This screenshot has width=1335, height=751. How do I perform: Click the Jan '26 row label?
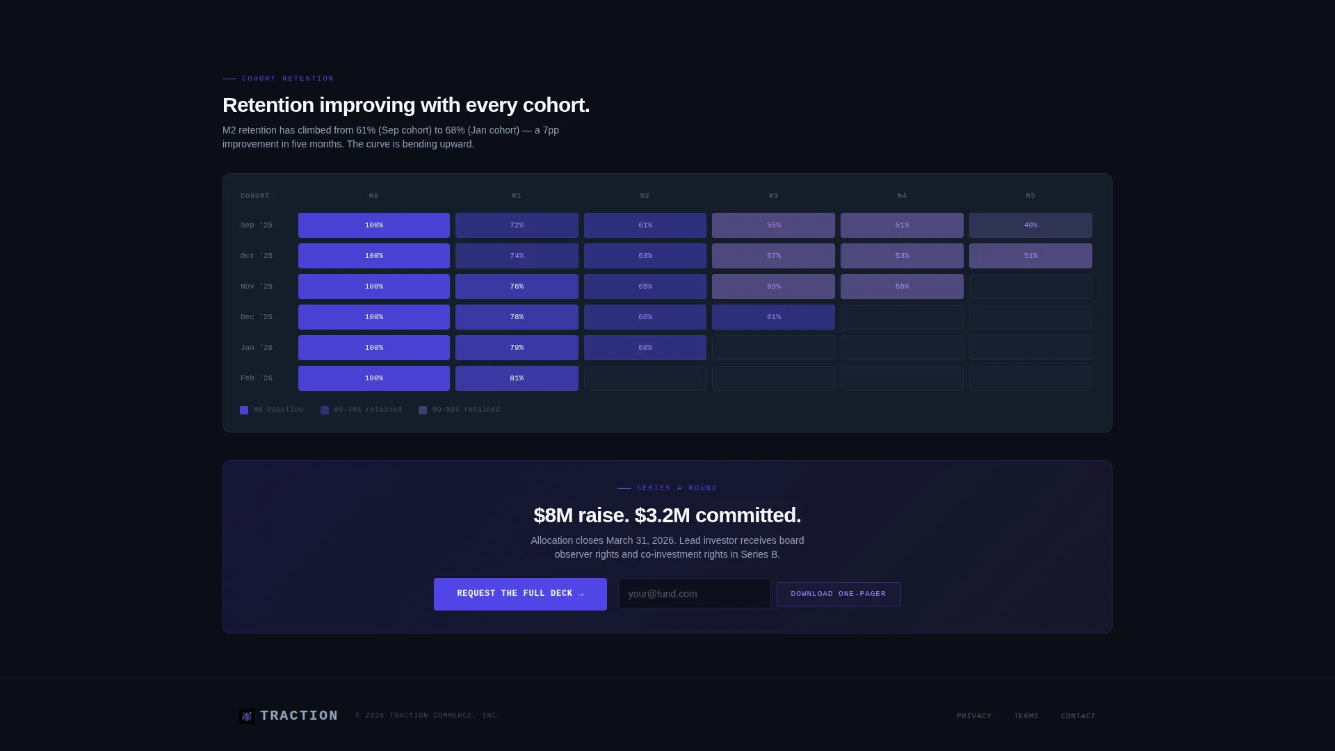(257, 348)
